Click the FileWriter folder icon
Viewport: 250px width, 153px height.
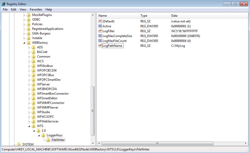(48, 140)
